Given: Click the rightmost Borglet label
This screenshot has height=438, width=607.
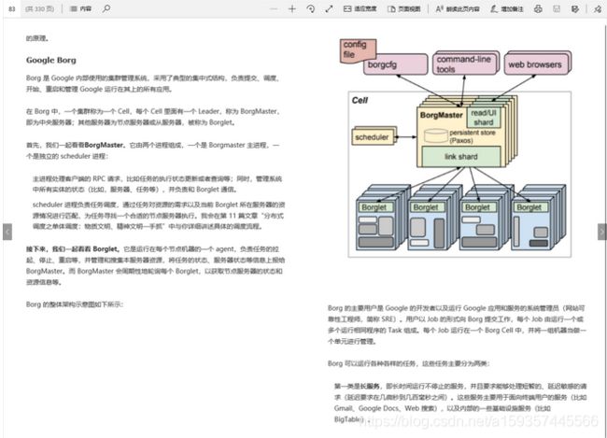Looking at the screenshot, I should pos(529,207).
